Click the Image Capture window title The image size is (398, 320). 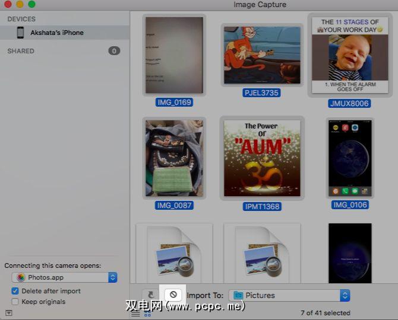260,5
